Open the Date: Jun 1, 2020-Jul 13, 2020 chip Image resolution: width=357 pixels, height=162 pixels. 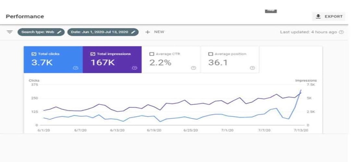coord(100,32)
